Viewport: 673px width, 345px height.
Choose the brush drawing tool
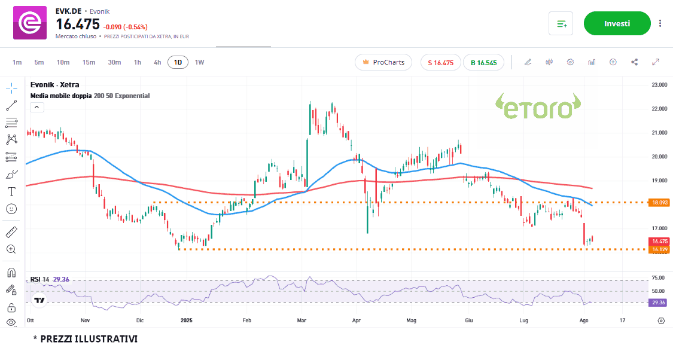coord(11,175)
